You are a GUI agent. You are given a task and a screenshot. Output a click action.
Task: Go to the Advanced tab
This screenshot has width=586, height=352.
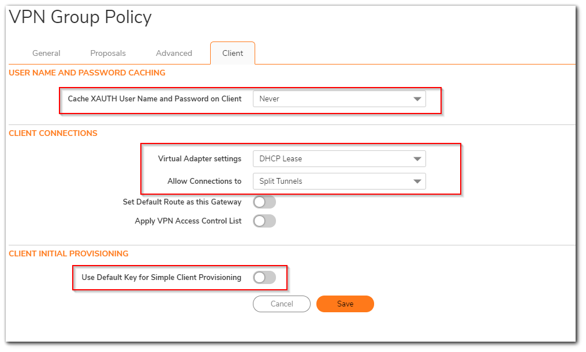pos(174,53)
